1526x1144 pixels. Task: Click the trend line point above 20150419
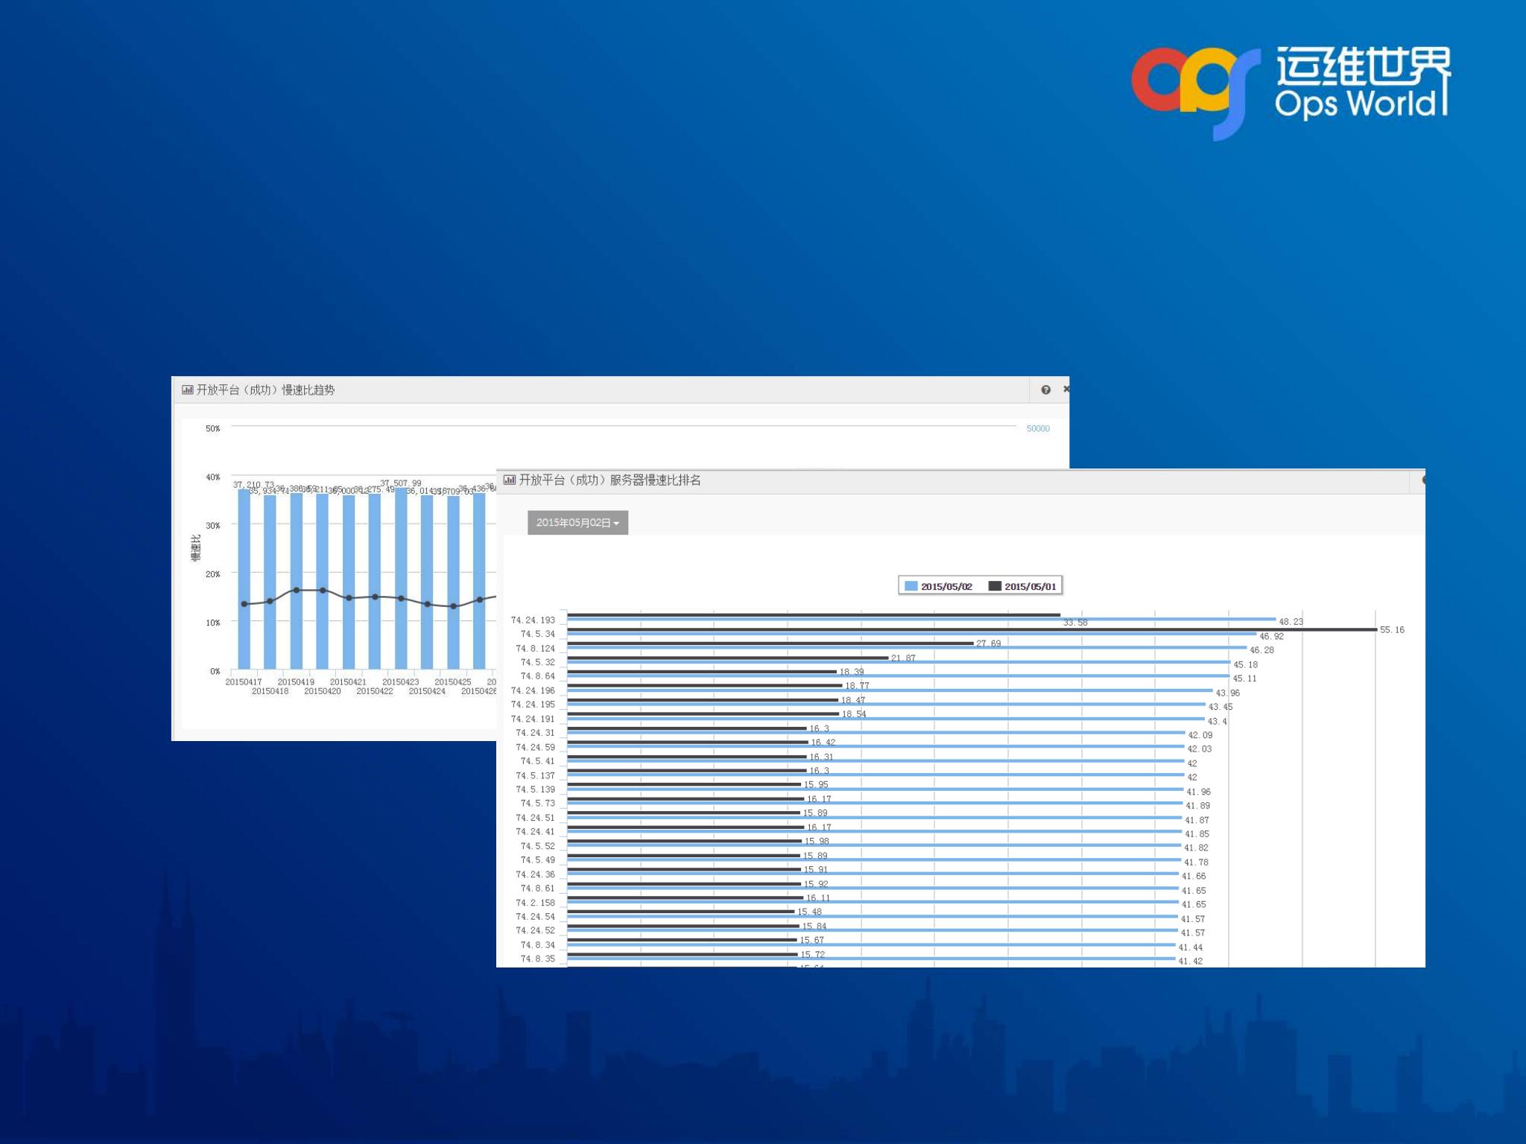(x=297, y=590)
